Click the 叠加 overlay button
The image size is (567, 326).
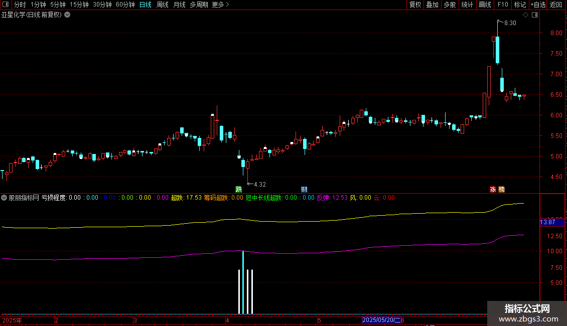click(x=432, y=5)
